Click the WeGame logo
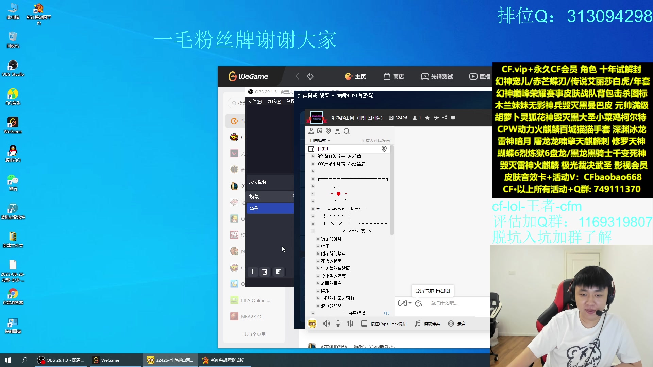This screenshot has height=367, width=653. click(x=248, y=76)
